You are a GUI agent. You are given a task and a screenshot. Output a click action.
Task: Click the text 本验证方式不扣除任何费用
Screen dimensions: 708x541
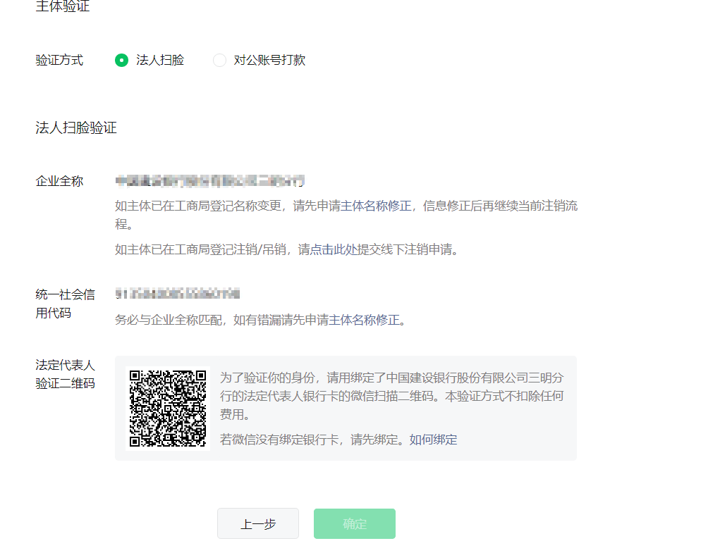391,405
